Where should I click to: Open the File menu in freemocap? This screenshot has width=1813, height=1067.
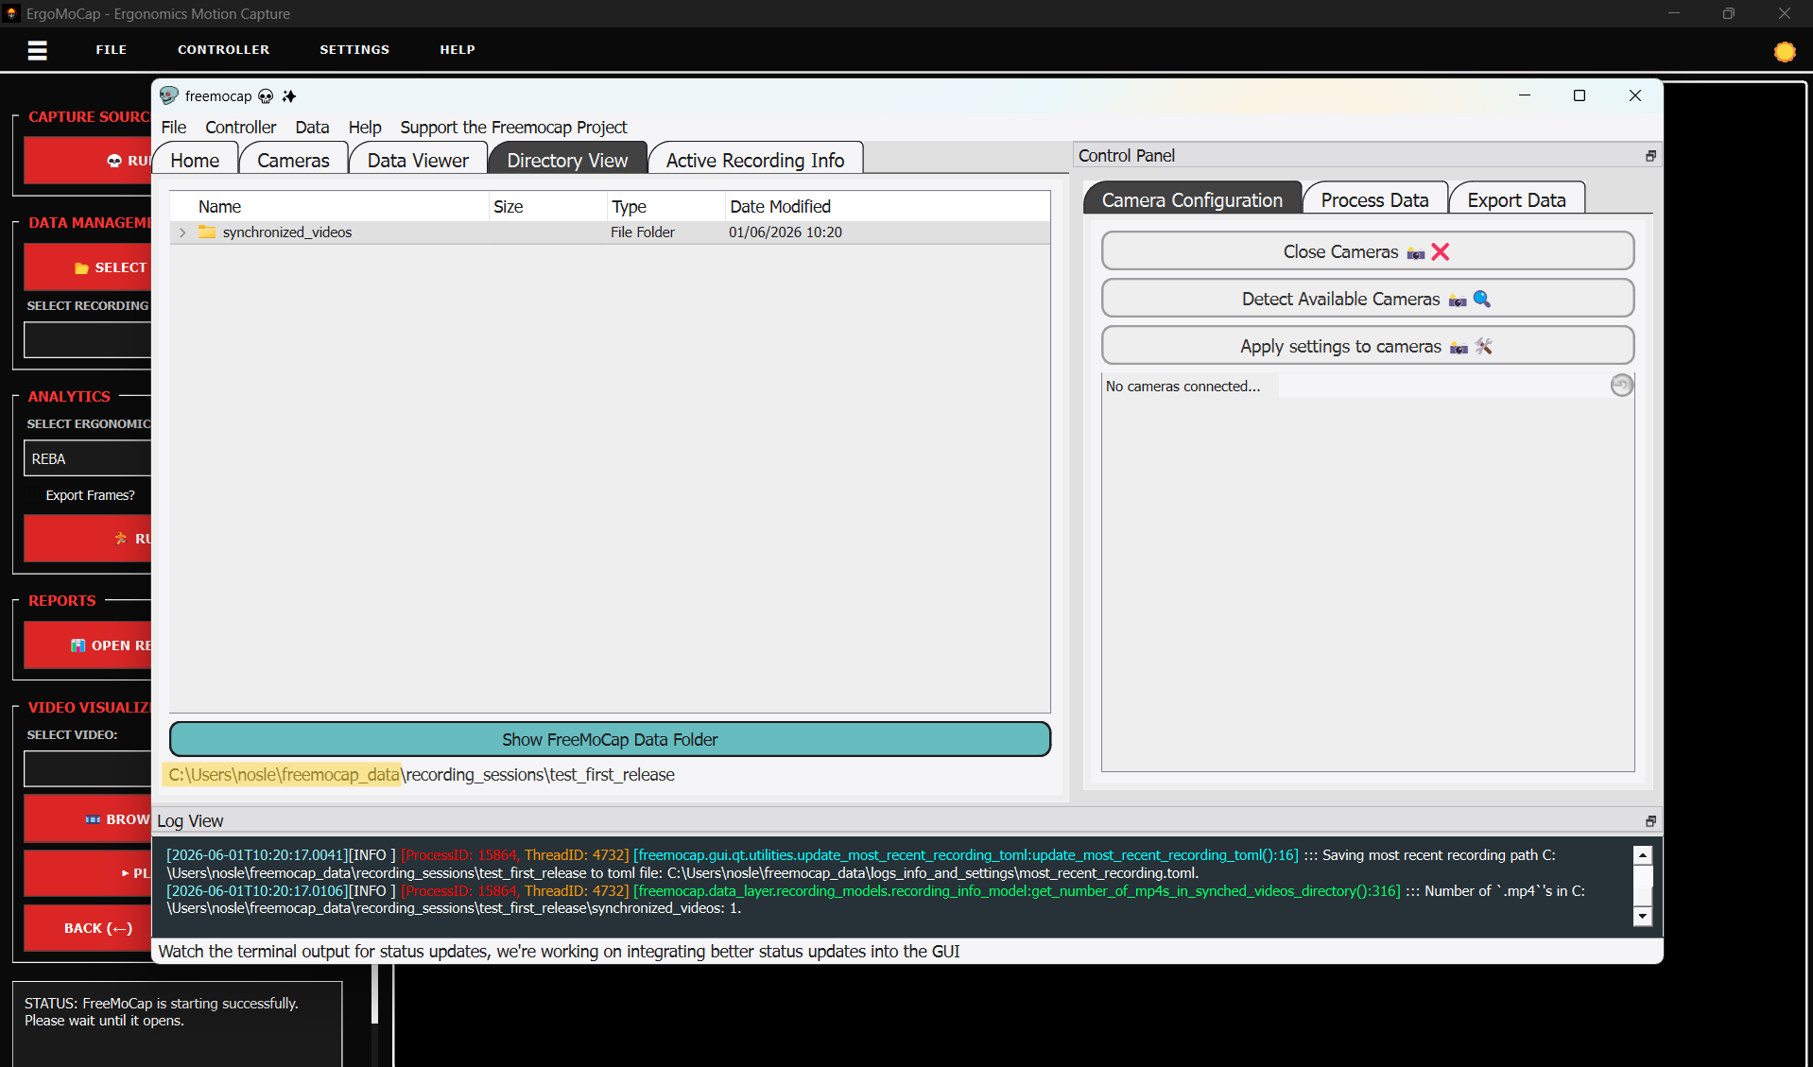174,128
